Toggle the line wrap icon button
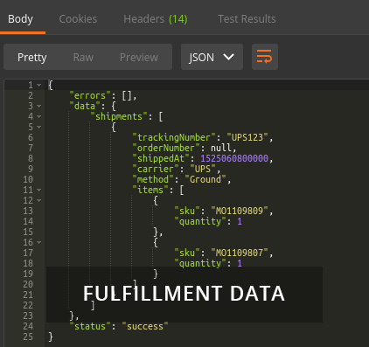This screenshot has width=369, height=347. point(265,57)
